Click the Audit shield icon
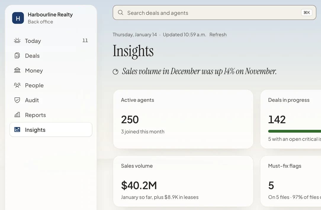 pos(17,100)
